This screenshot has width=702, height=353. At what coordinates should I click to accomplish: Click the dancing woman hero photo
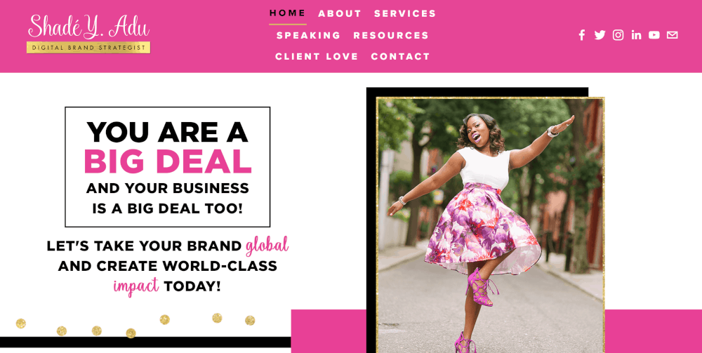click(491, 225)
